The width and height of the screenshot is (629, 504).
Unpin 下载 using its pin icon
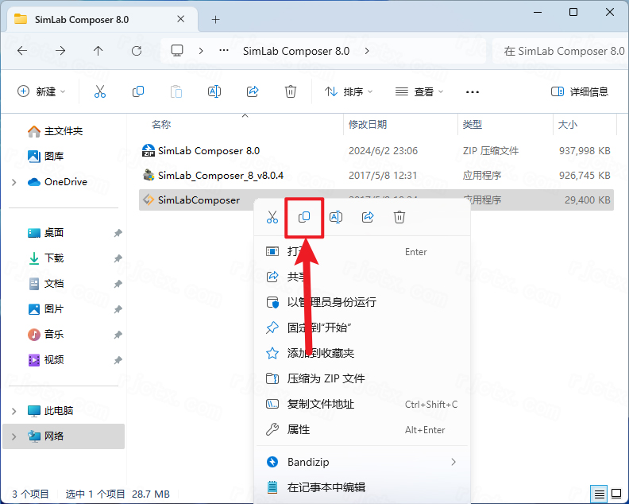[x=118, y=258]
